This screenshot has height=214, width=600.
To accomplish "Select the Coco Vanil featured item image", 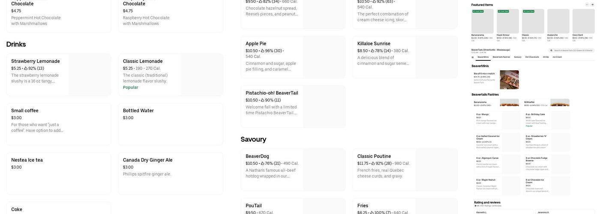I will pyautogui.click(x=583, y=21).
